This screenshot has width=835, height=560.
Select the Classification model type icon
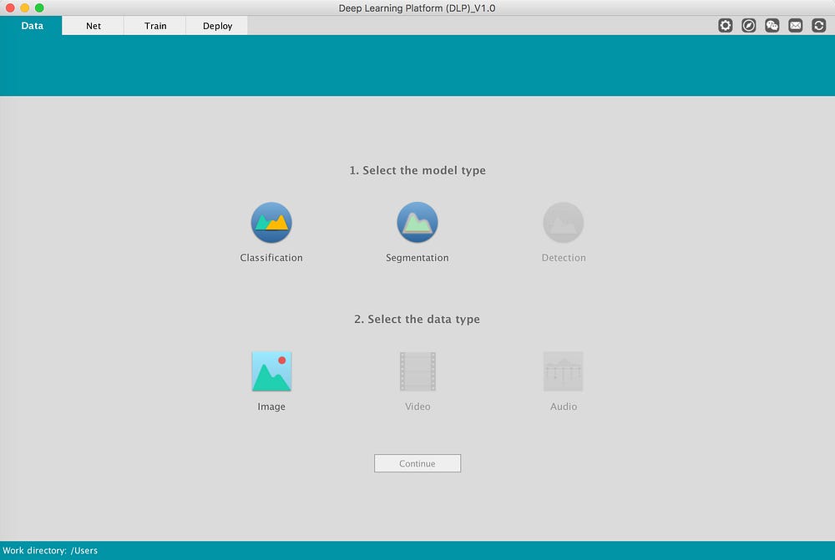(271, 223)
